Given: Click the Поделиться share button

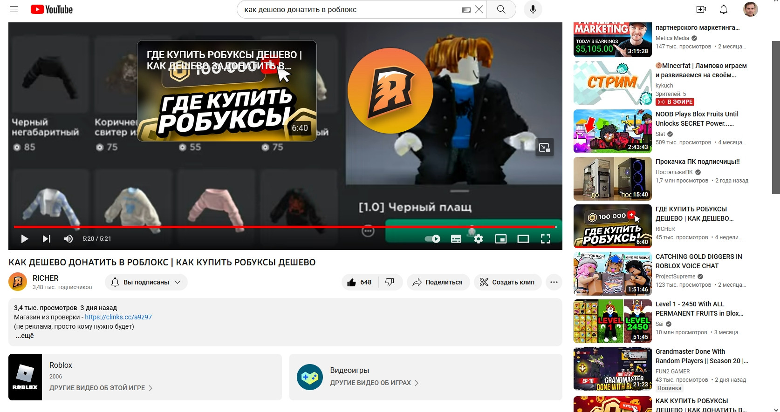Looking at the screenshot, I should [438, 282].
